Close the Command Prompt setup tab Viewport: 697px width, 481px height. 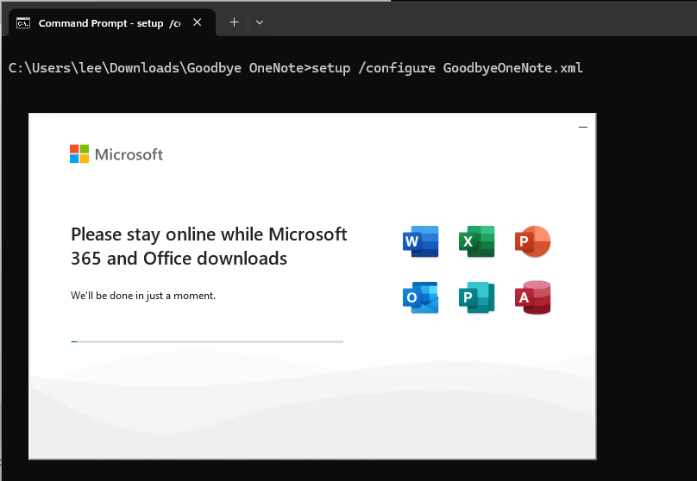pyautogui.click(x=198, y=23)
